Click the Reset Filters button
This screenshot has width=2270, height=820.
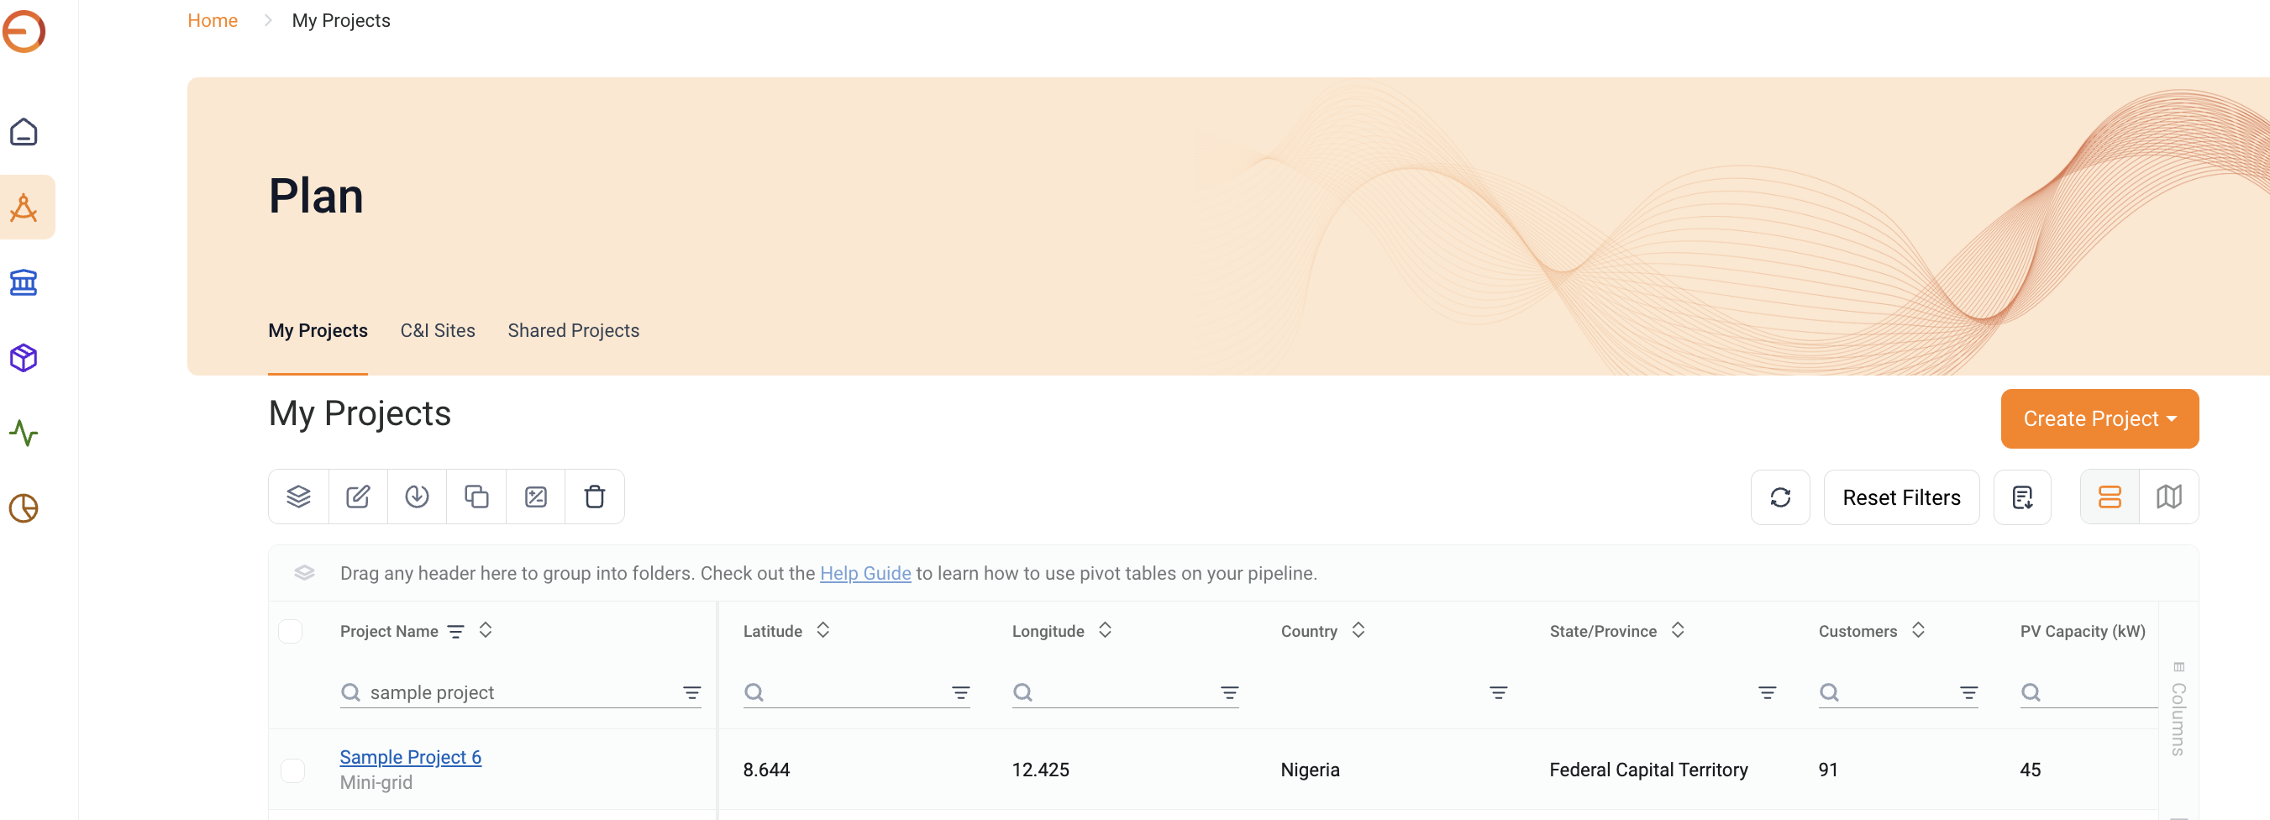tap(1902, 497)
